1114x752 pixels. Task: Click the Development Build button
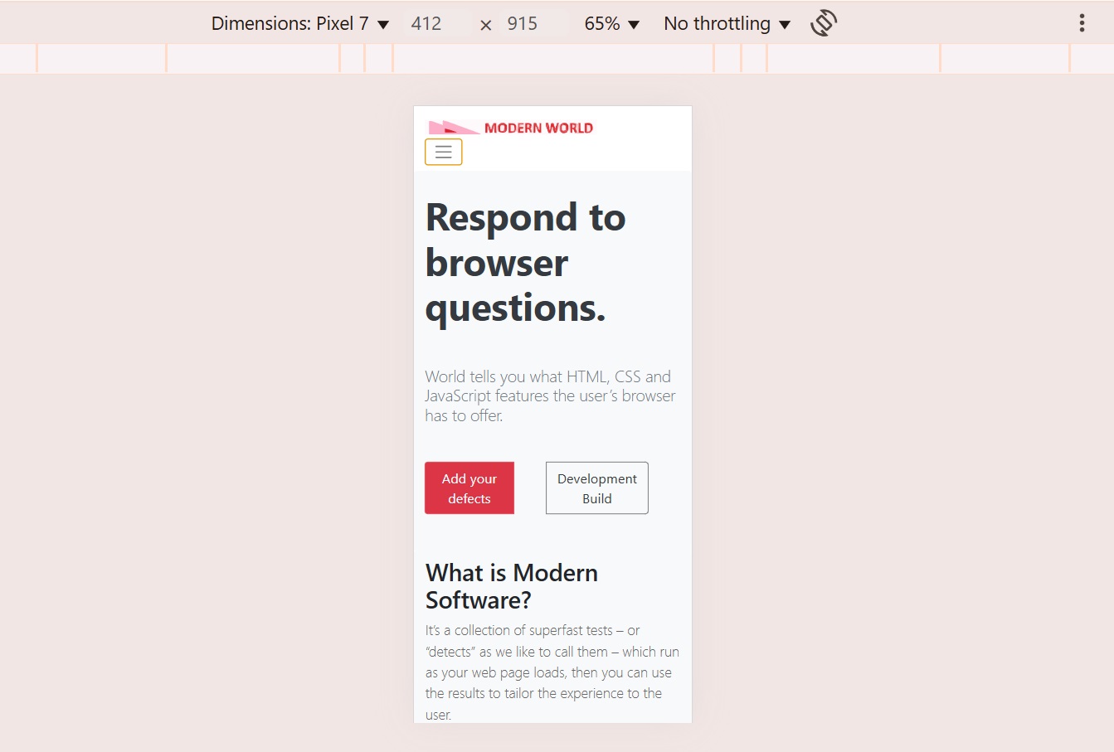596,488
